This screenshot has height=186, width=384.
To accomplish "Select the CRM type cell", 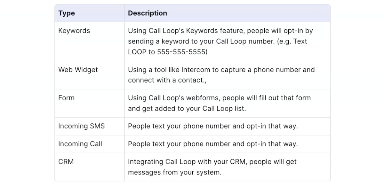I will (90, 167).
